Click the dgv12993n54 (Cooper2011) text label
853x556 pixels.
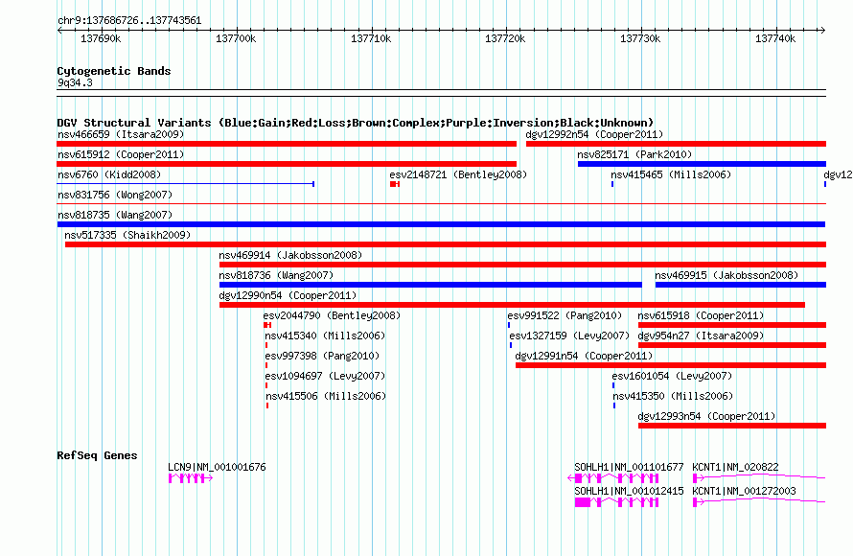click(x=706, y=416)
